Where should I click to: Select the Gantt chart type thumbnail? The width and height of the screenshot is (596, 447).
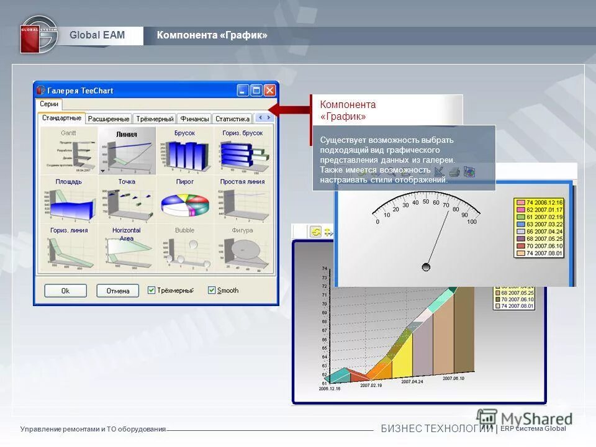[x=69, y=151]
